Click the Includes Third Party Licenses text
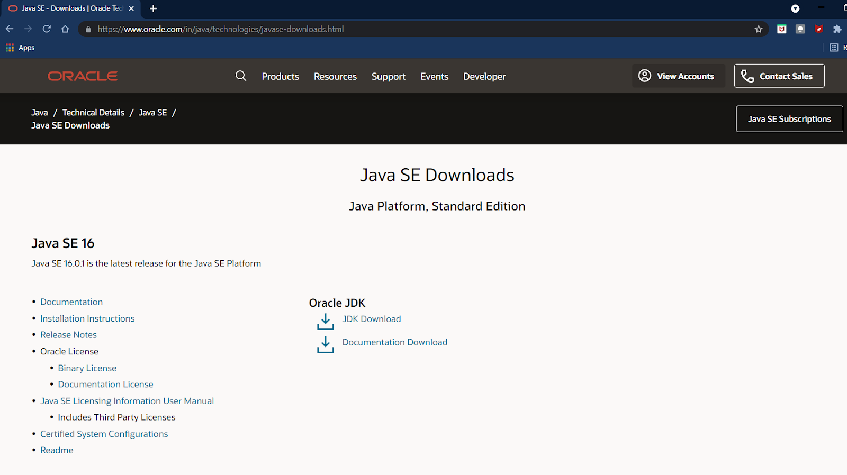The width and height of the screenshot is (847, 475). pyautogui.click(x=116, y=417)
